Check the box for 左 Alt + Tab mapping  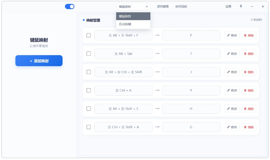(89, 54)
